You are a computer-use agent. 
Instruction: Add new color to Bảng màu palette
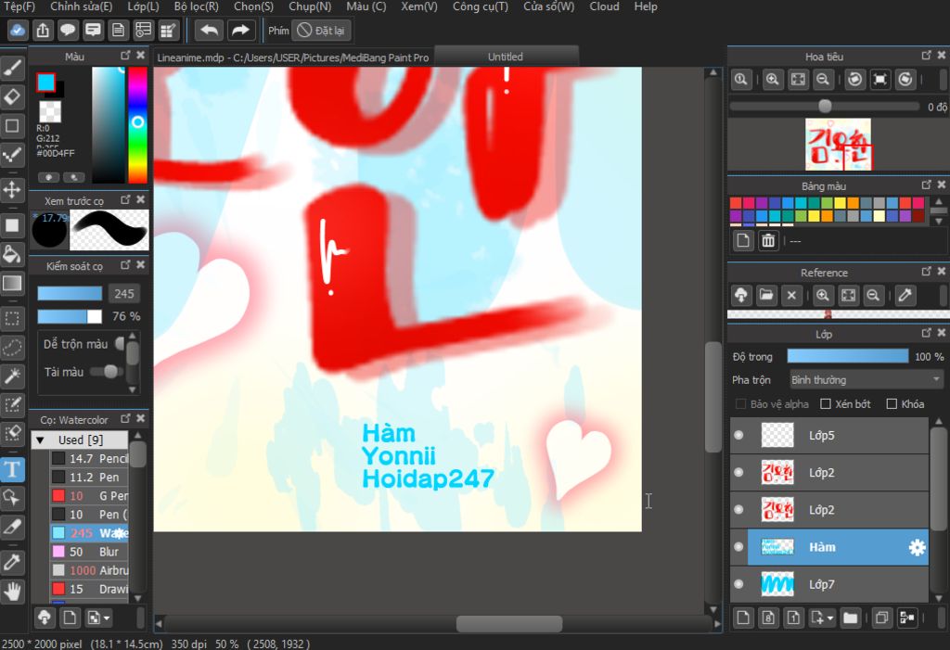click(743, 240)
